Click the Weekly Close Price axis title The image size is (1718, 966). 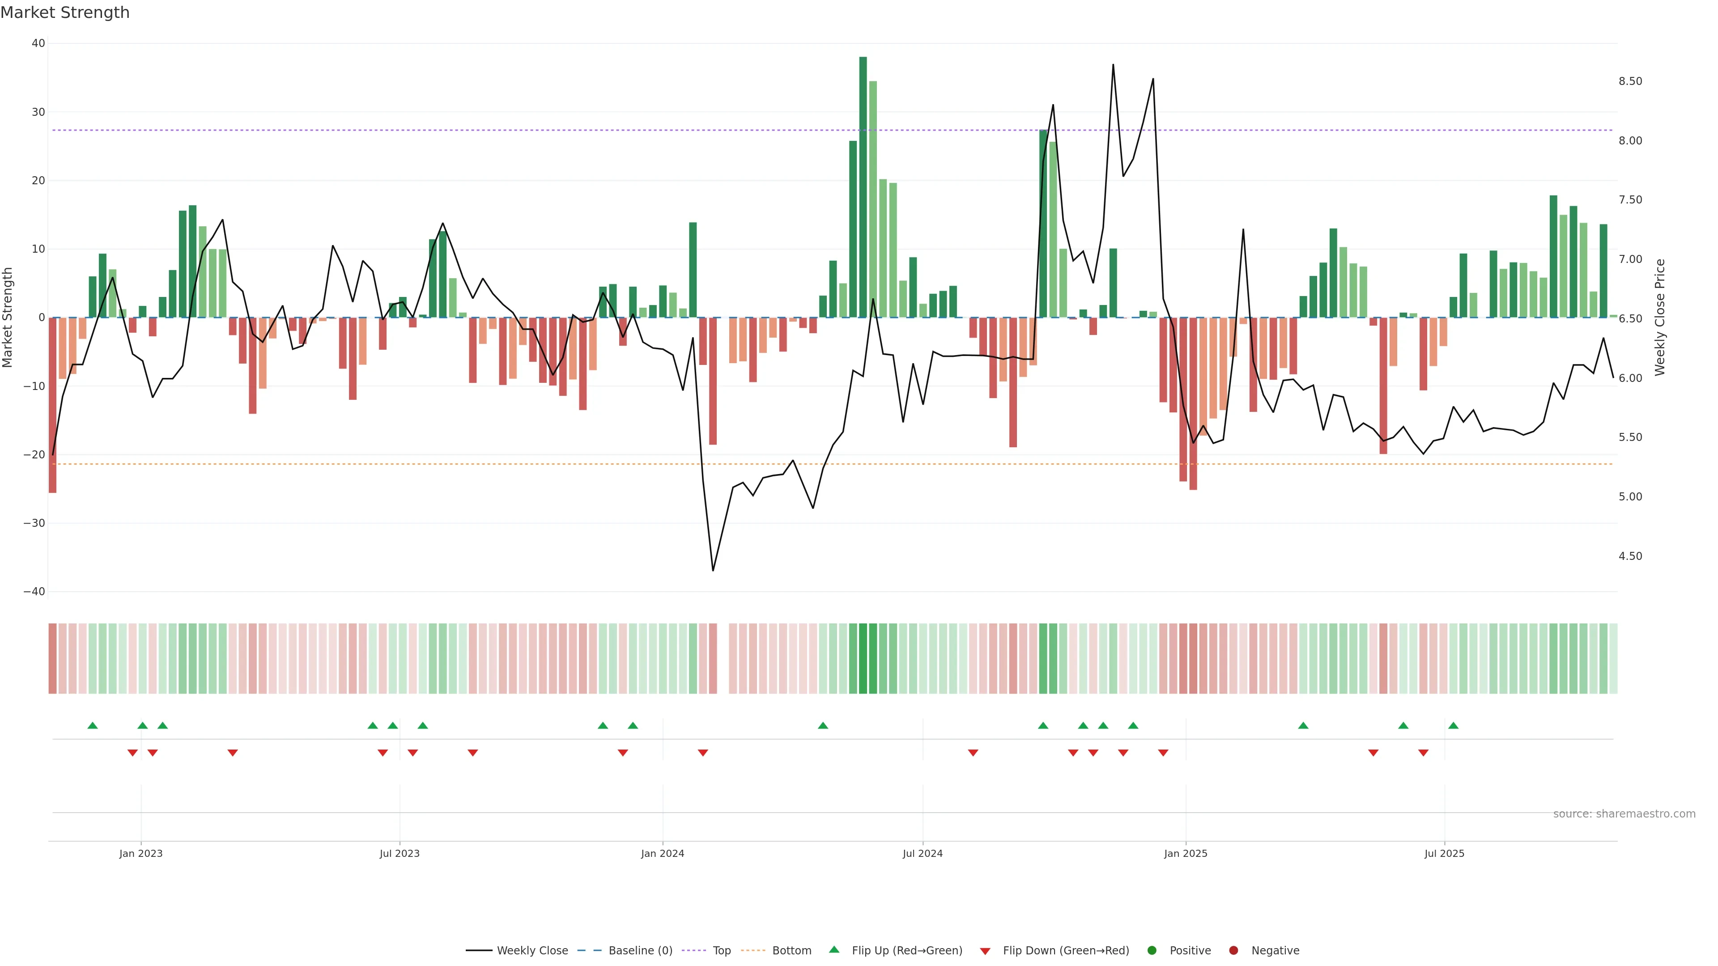(1659, 318)
